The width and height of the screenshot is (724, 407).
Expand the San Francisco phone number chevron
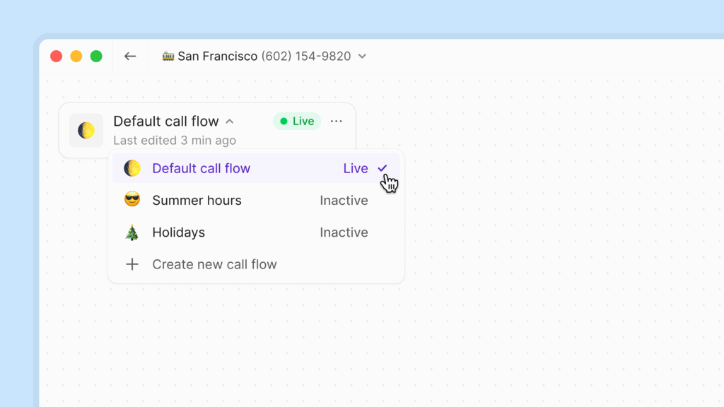pos(363,57)
